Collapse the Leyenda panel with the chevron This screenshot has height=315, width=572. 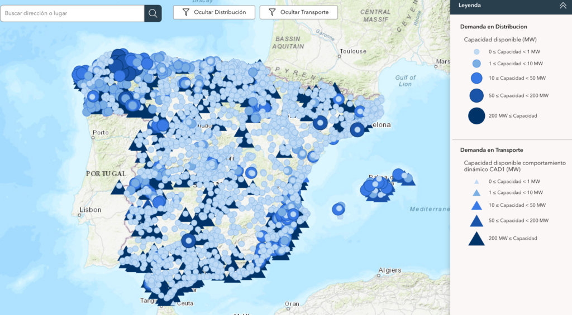(x=563, y=6)
